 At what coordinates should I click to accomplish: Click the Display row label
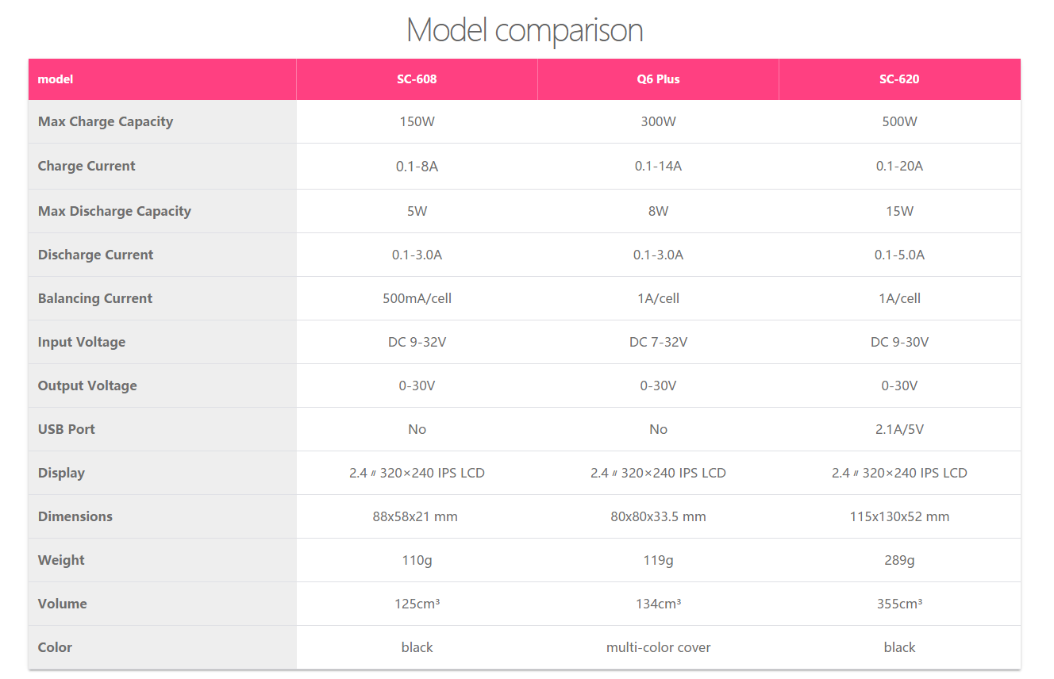[x=61, y=473]
